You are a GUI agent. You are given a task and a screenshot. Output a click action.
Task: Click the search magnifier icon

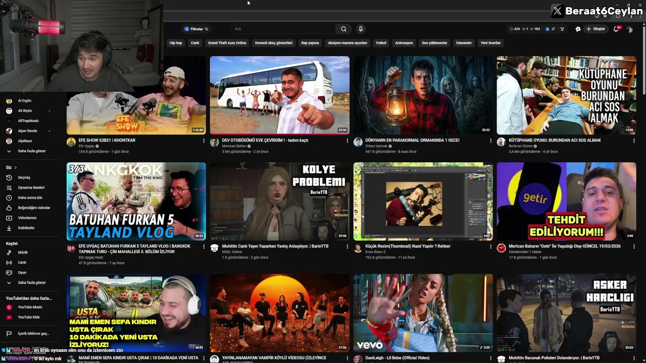(x=344, y=29)
